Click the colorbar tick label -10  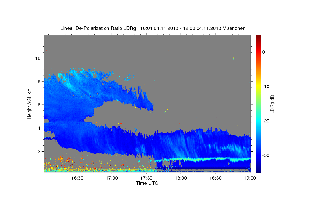pos(266,86)
